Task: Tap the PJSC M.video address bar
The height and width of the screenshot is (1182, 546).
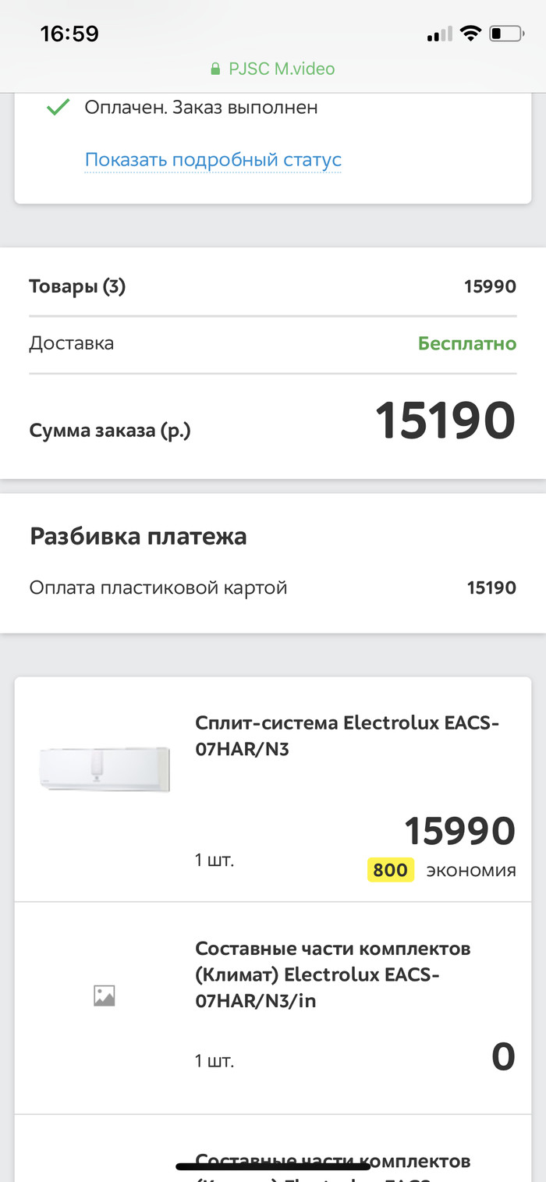Action: coord(273,69)
